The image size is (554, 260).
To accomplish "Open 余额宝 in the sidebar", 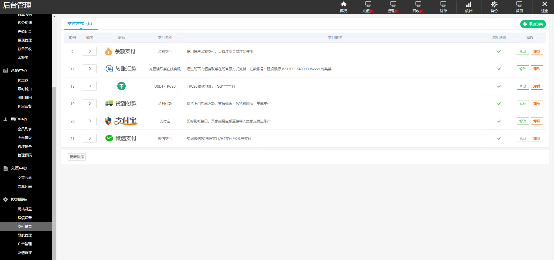I will [23, 57].
